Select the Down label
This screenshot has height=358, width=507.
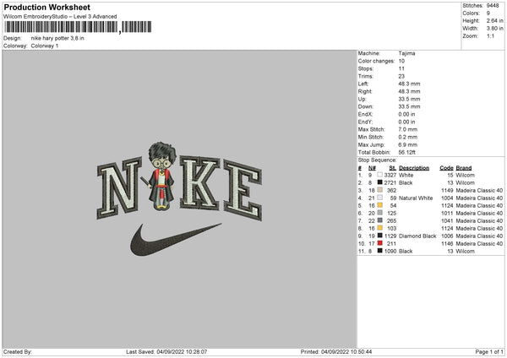[365, 106]
